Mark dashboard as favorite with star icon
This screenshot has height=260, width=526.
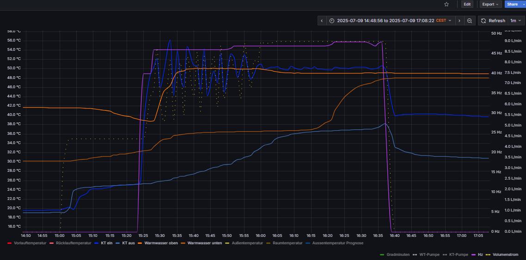click(446, 4)
